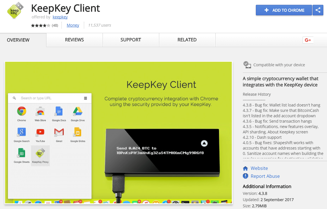This screenshot has width=327, height=209.
Task: Click the KeepKey Client extension logo
Action: [15, 10]
